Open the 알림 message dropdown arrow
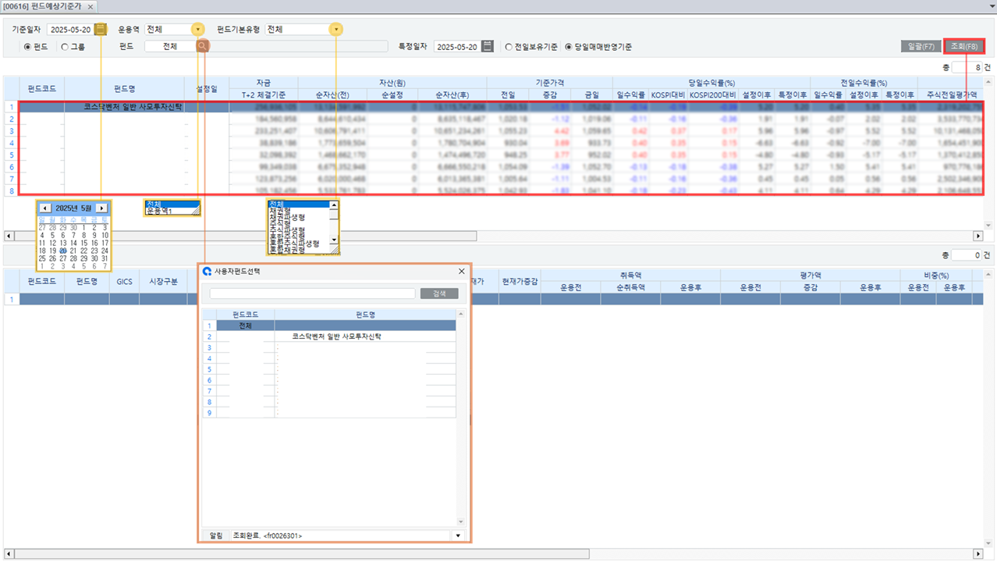 click(x=458, y=535)
